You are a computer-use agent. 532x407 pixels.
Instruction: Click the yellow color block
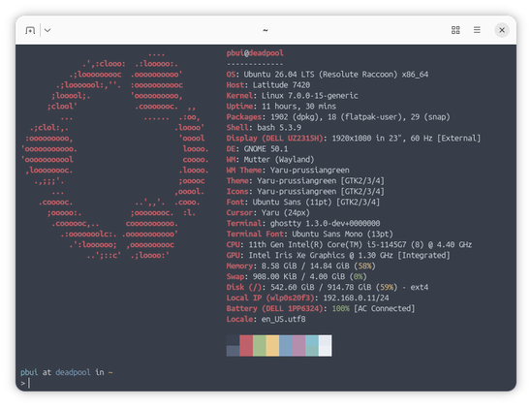click(x=272, y=346)
